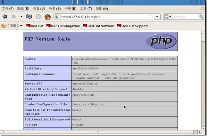
Task: Click the './configure' command value text
Action: point(118,76)
